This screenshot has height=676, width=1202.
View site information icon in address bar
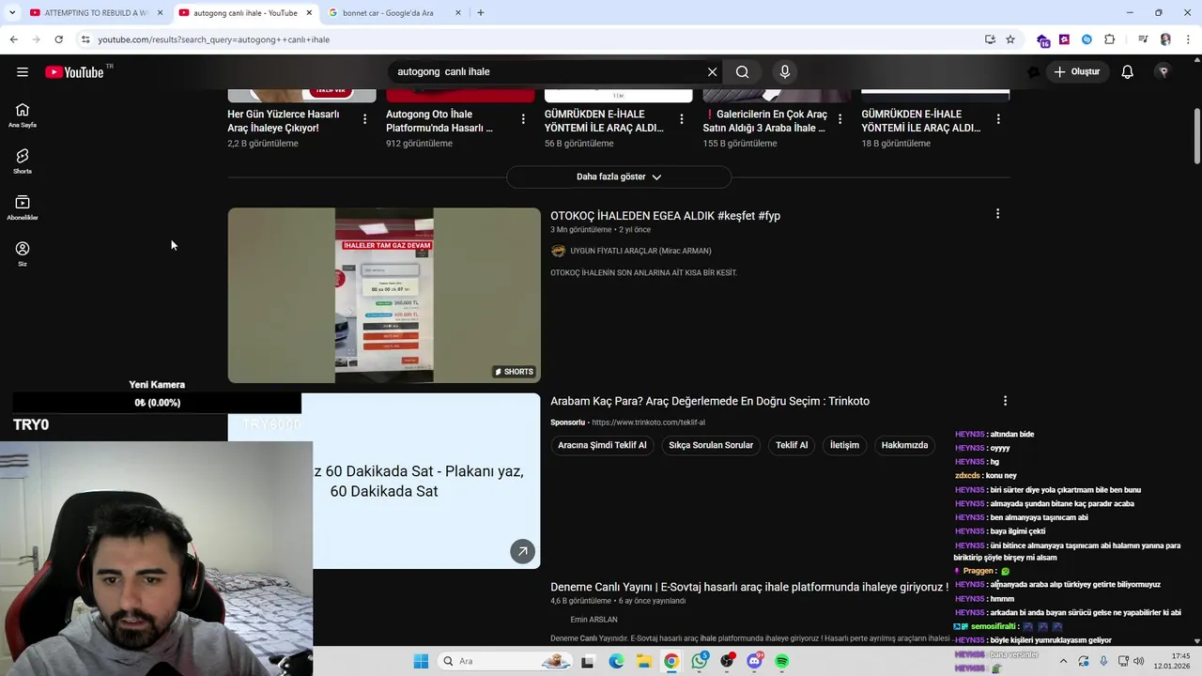(x=85, y=39)
